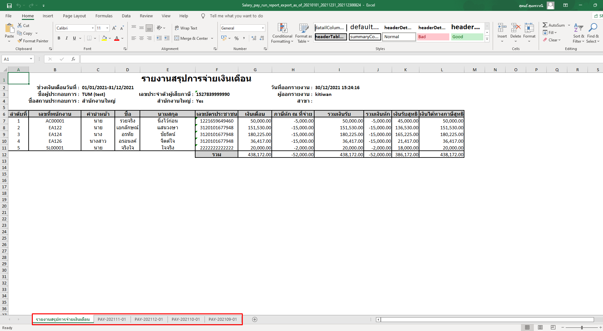Open the Formulas ribbon tab
603x331 pixels.
tap(104, 16)
